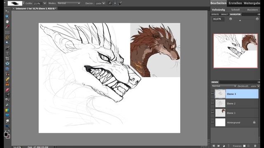Click zoom in button in Navigator
Image resolution: width=264 pixels, height=148 pixels.
click(257, 19)
